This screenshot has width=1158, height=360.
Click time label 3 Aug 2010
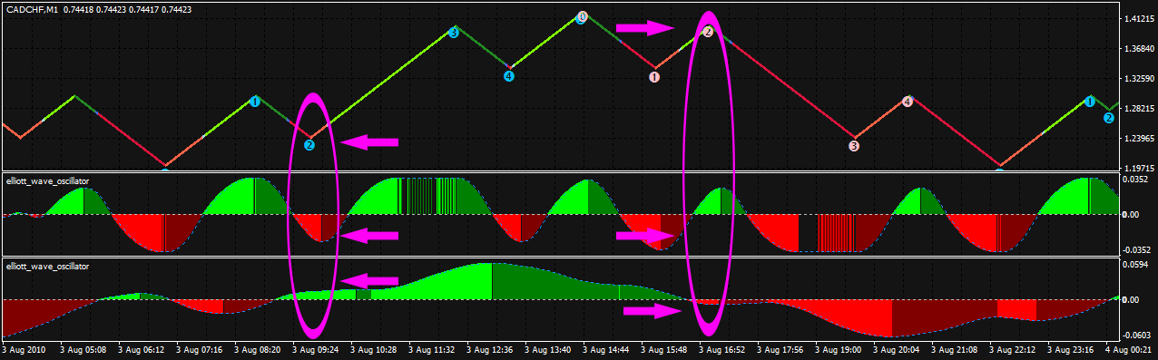[x=24, y=349]
